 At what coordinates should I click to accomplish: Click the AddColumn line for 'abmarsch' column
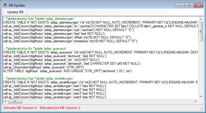pyautogui.click(x=72, y=64)
